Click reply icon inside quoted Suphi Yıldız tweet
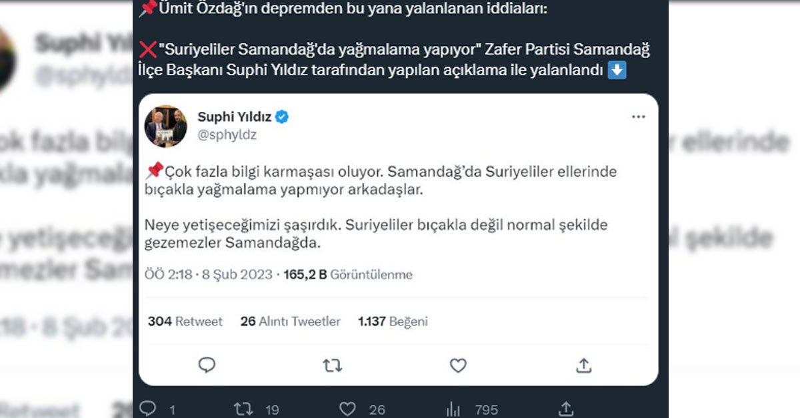 click(x=207, y=365)
